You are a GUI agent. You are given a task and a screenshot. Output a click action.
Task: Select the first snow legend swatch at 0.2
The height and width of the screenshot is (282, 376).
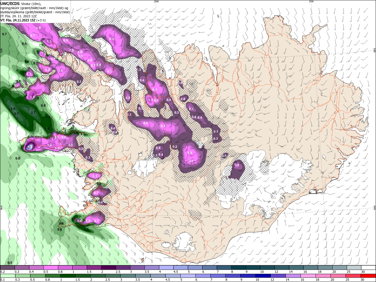(x=7, y=268)
